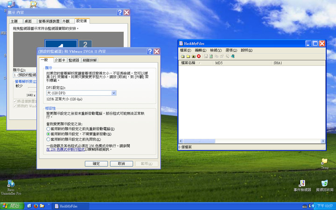The image size is (336, 210).
Task: Click 取消 button in adapter dialog
Action: 121,164
